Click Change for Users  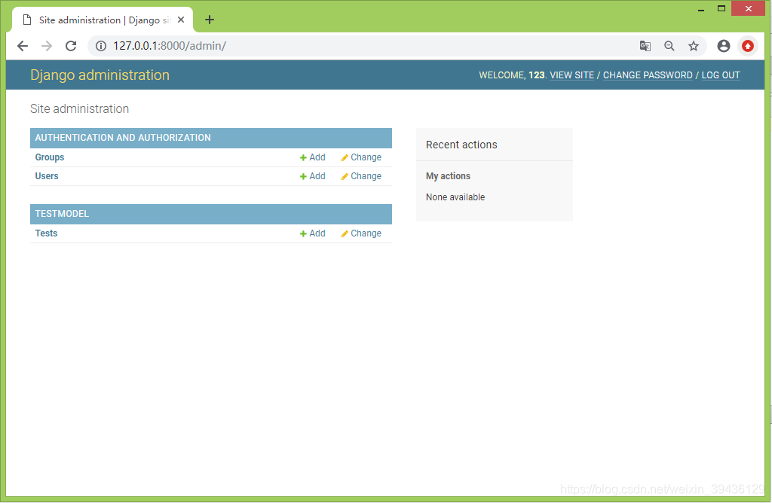[x=361, y=176]
